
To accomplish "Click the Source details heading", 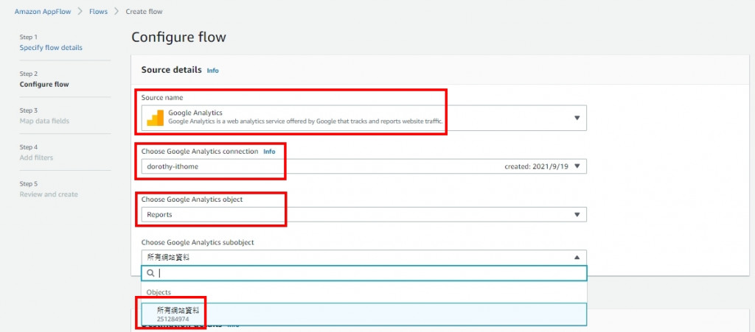I will (171, 70).
